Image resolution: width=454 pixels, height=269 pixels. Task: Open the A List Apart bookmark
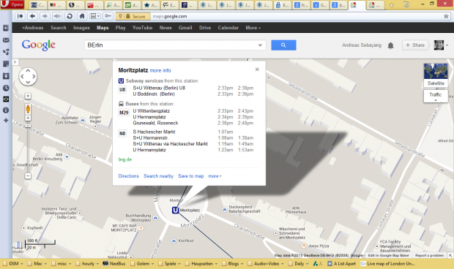pyautogui.click(x=341, y=263)
